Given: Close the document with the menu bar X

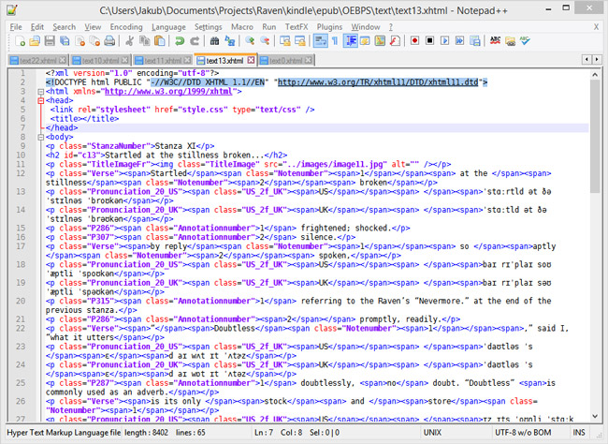Looking at the screenshot, I should 596,27.
